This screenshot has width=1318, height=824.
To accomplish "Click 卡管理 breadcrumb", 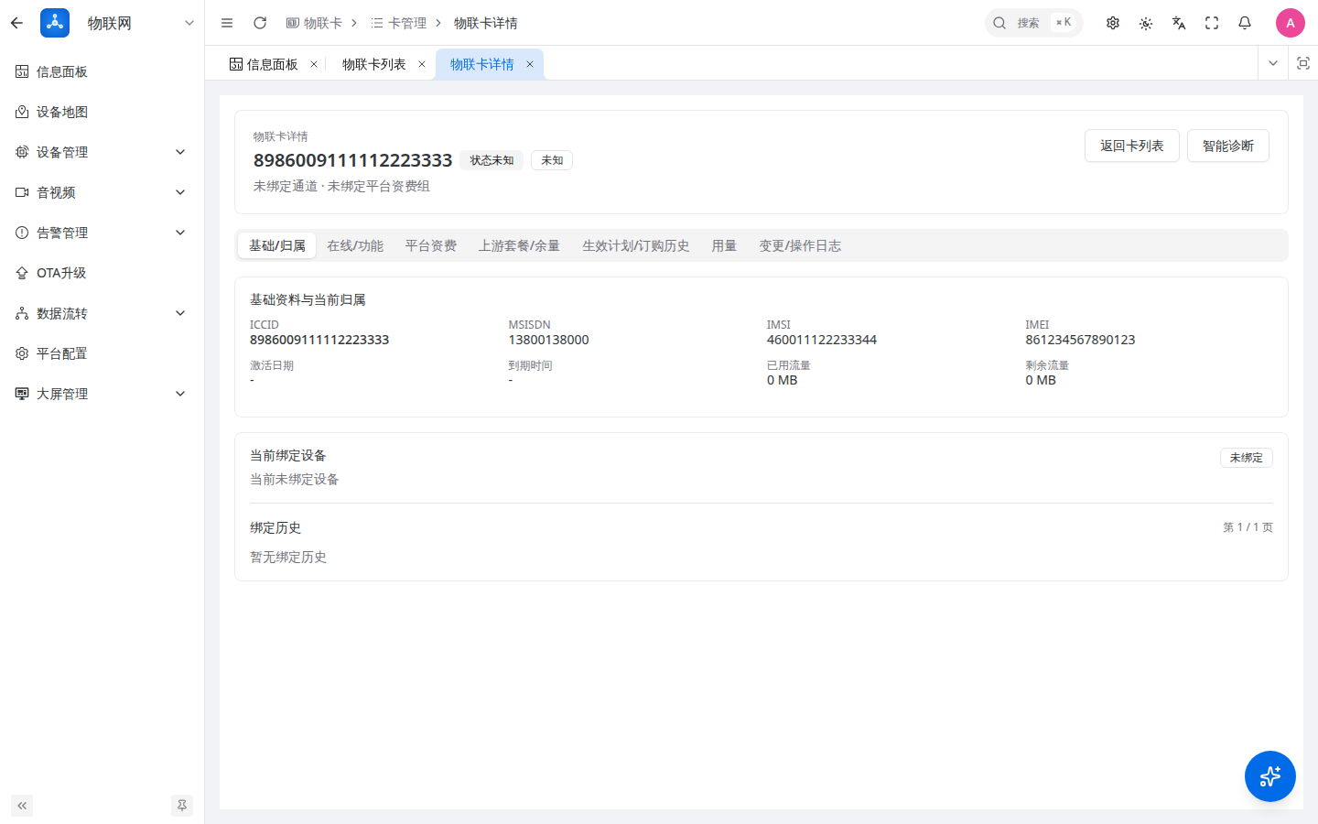I will coord(399,23).
